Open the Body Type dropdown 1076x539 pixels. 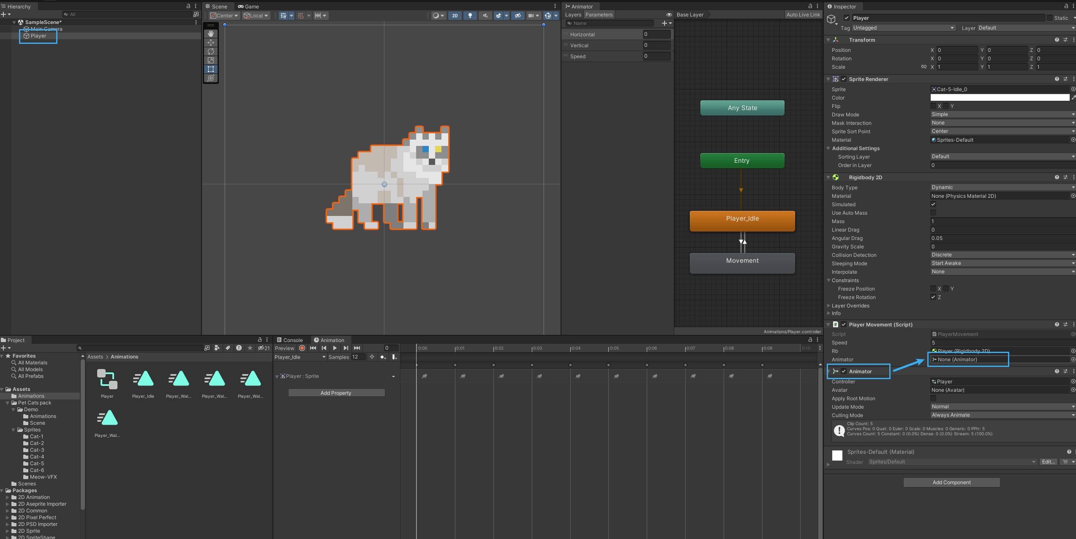coord(1001,187)
